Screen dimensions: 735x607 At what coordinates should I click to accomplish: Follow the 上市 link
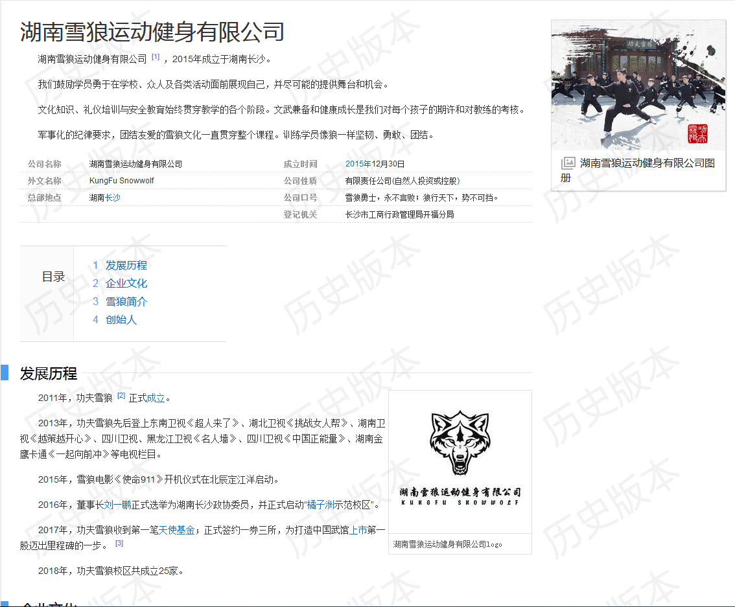point(358,530)
